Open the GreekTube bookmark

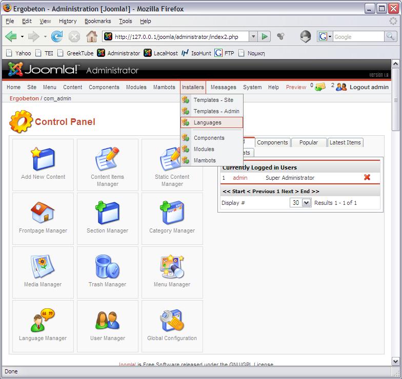pyautogui.click(x=76, y=53)
